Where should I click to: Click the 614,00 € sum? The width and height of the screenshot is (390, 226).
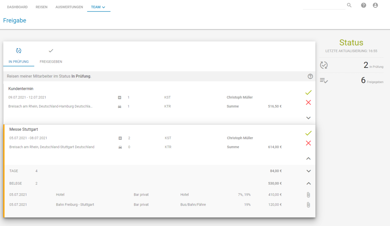(x=275, y=147)
